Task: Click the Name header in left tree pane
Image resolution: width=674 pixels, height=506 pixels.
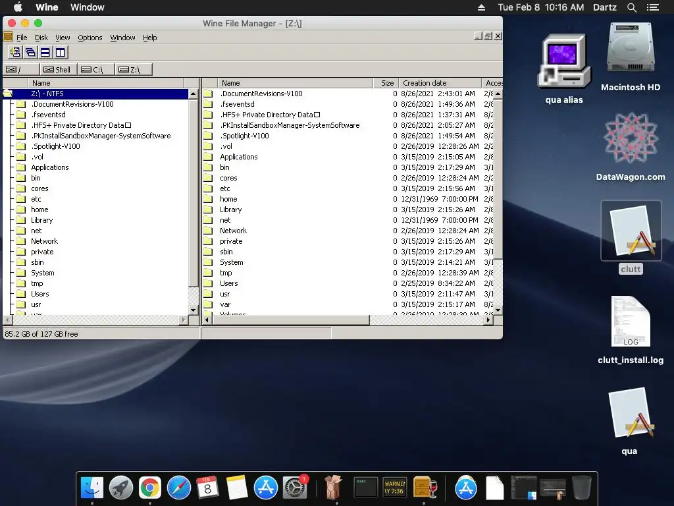Action: (106, 83)
